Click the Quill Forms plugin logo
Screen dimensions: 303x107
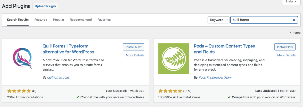(x=22, y=58)
